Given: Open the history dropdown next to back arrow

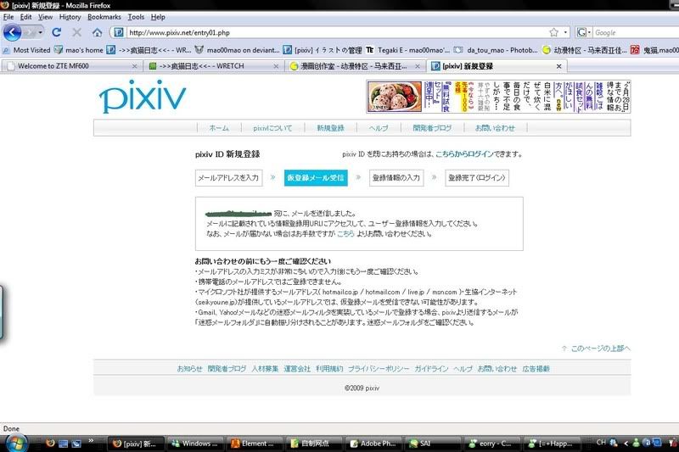Looking at the screenshot, I should [40, 32].
